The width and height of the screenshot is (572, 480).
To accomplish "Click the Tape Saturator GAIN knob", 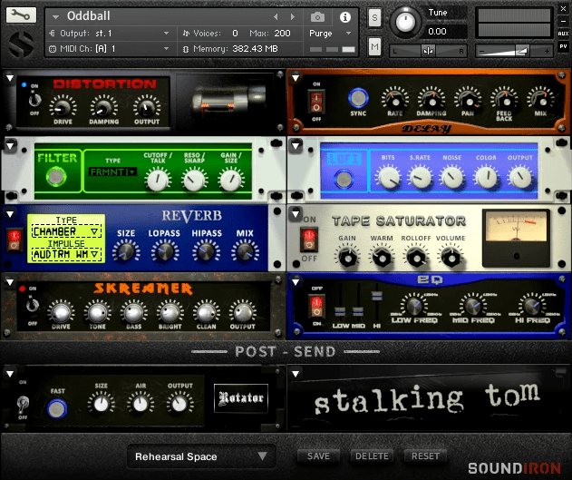I will coord(347,257).
